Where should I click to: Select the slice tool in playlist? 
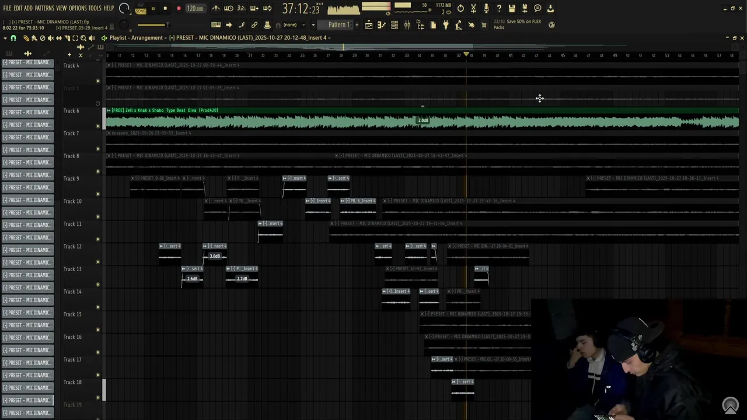pos(67,38)
